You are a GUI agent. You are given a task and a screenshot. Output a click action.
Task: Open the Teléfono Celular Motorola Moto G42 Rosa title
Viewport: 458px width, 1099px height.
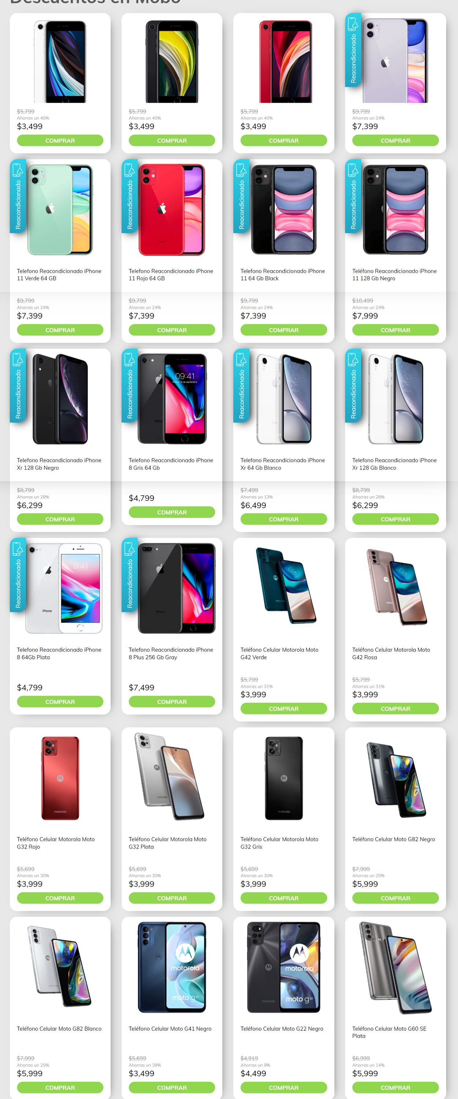391,653
